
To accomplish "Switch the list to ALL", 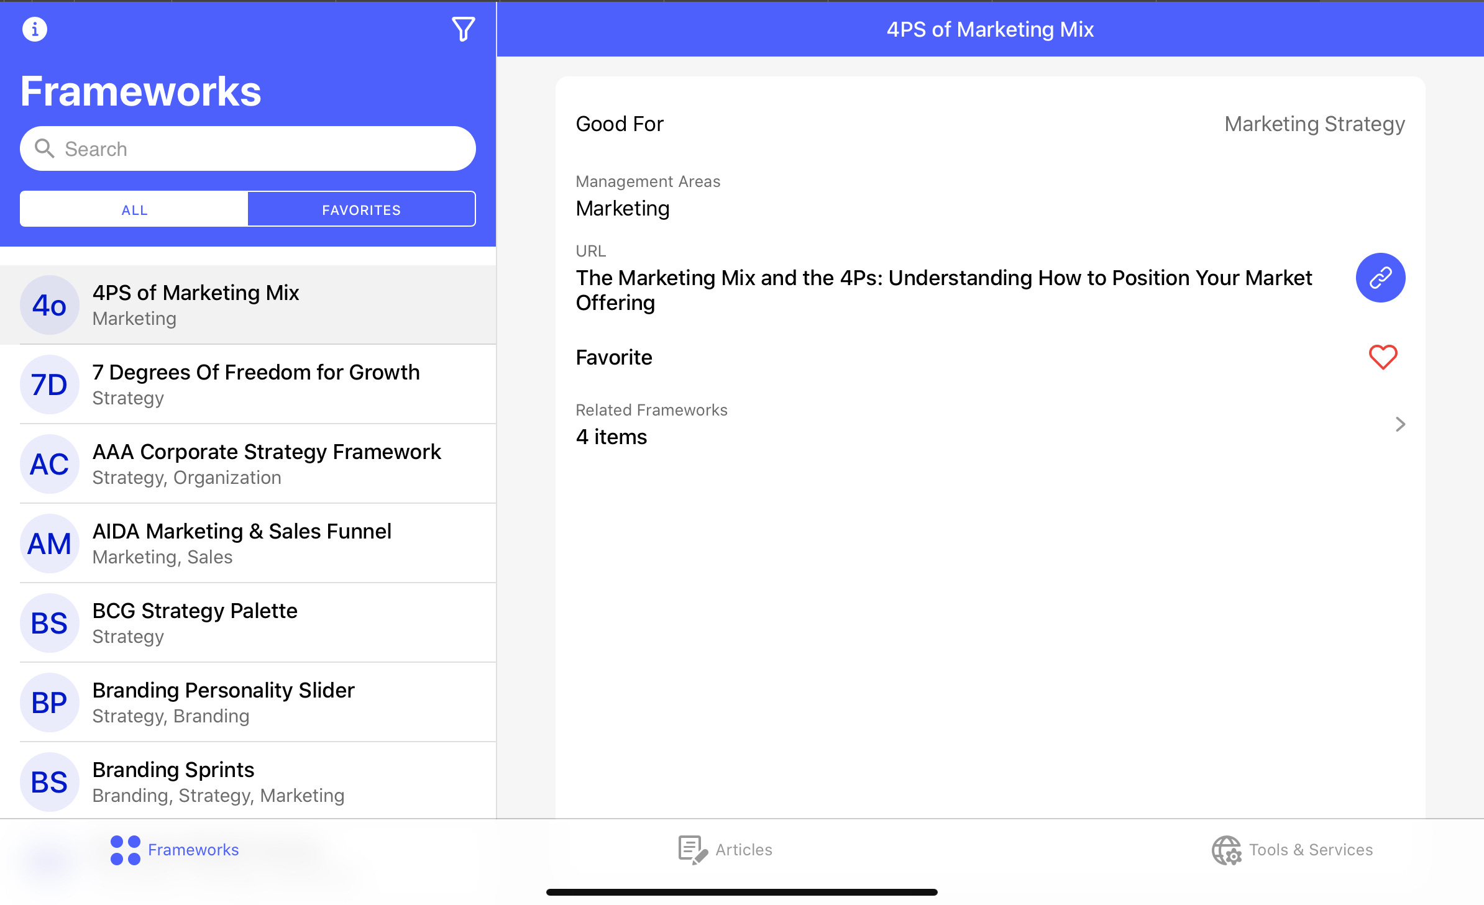I will [134, 209].
